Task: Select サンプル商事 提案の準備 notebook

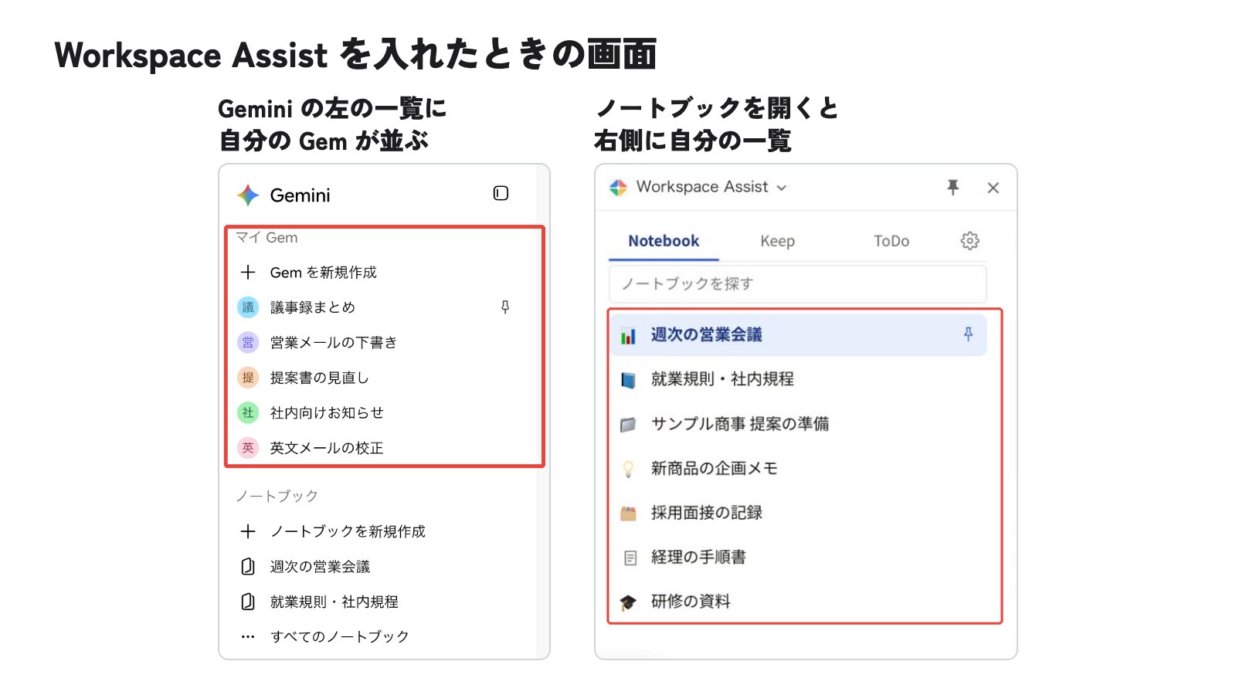Action: [x=739, y=423]
